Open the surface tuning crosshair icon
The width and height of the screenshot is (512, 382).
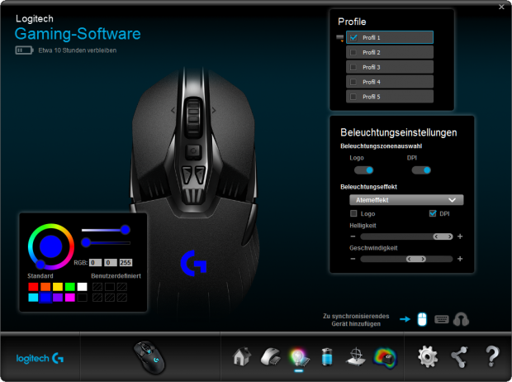coord(356,356)
